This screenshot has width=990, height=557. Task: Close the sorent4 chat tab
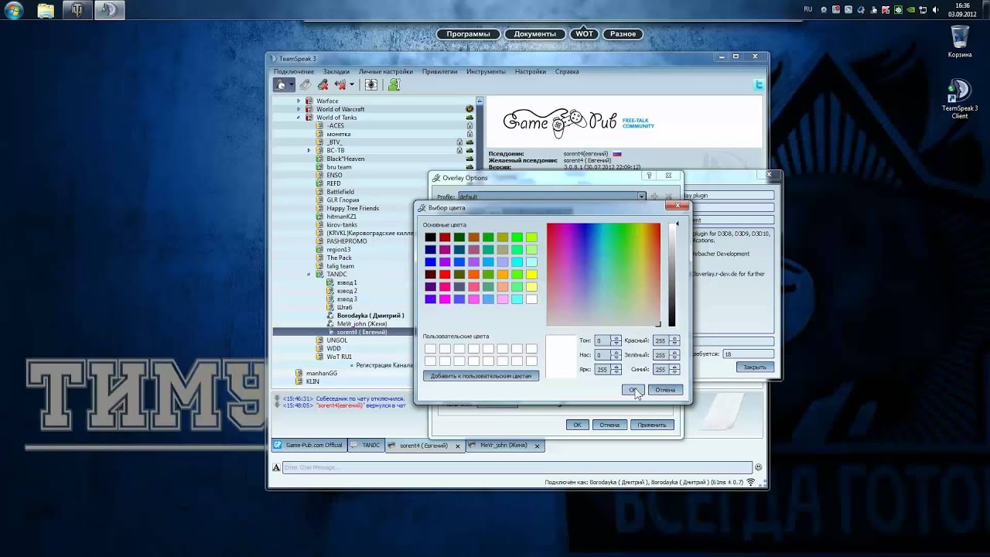click(458, 446)
